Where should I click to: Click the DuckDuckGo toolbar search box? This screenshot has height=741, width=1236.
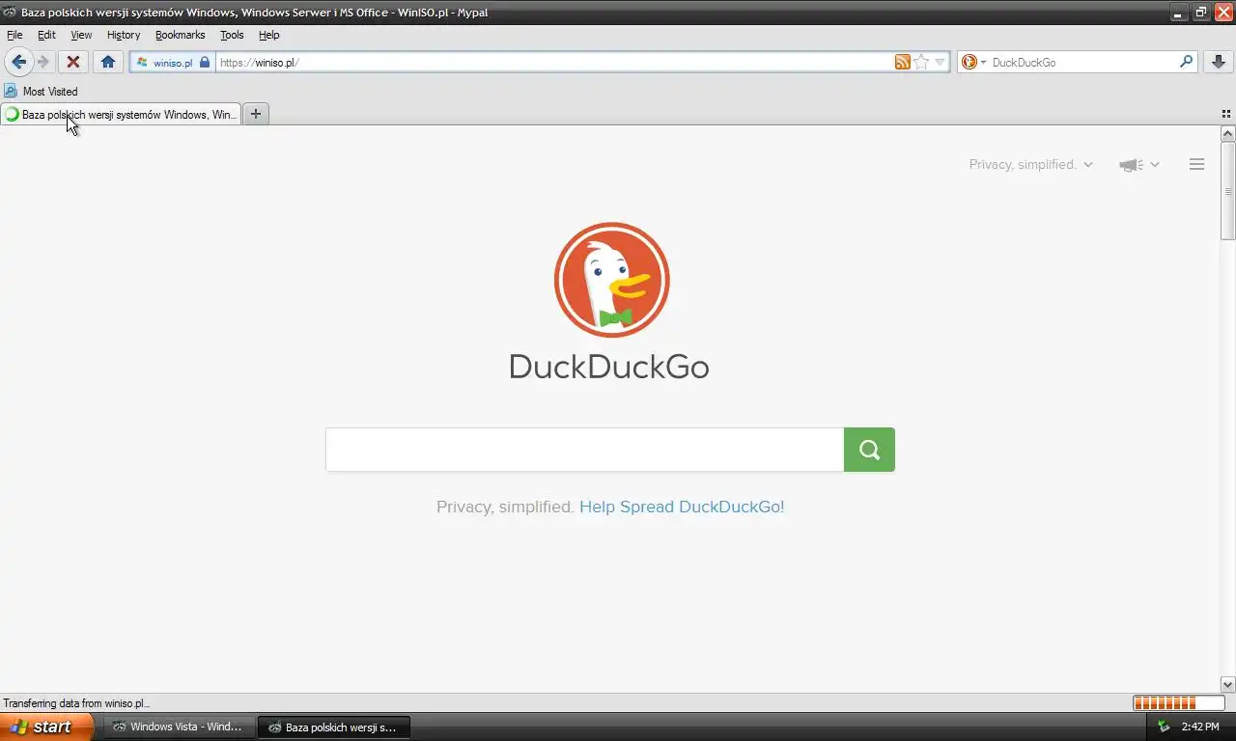[1083, 62]
